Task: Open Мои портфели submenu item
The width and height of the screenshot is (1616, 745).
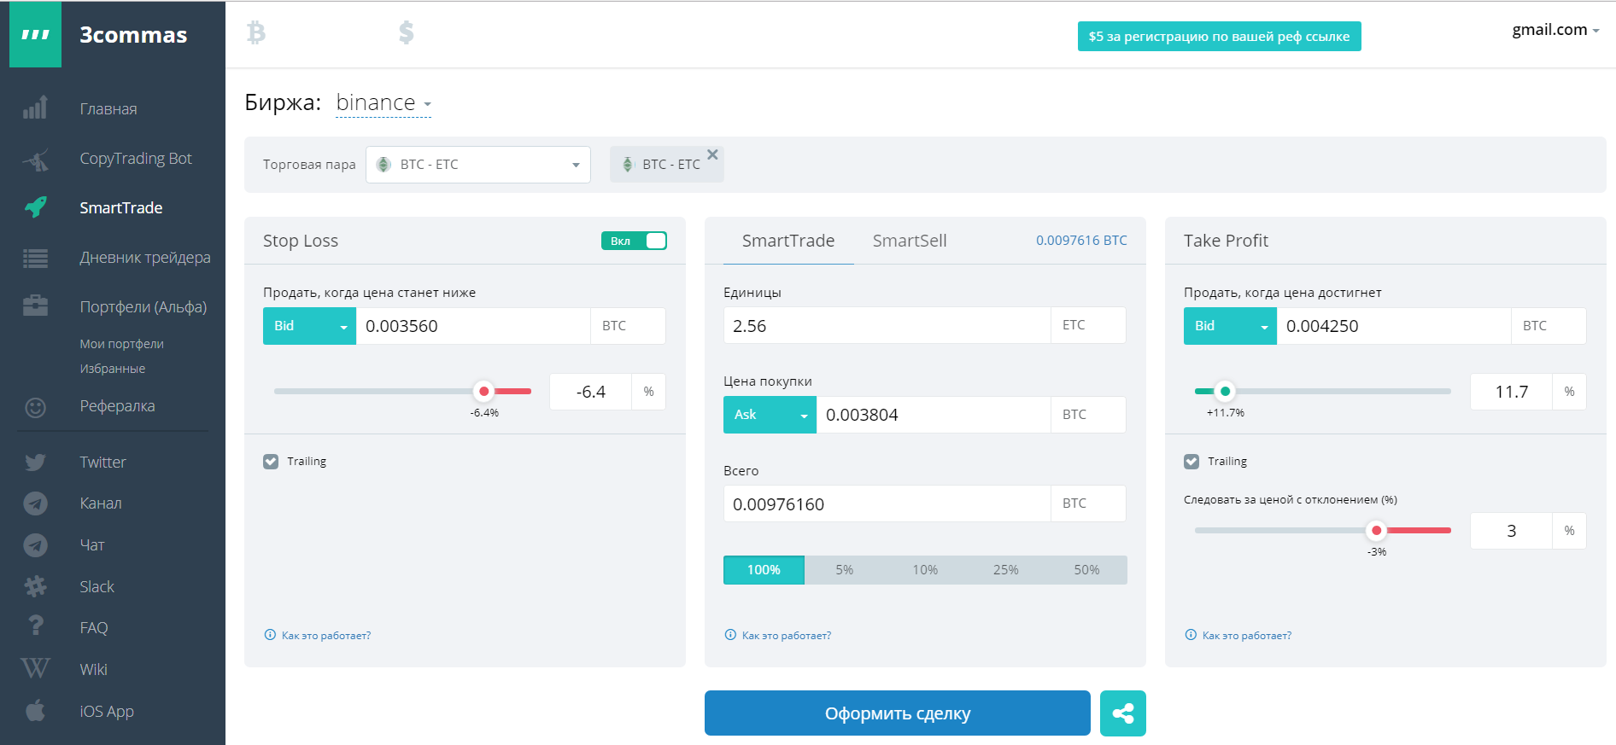Action: [x=121, y=344]
